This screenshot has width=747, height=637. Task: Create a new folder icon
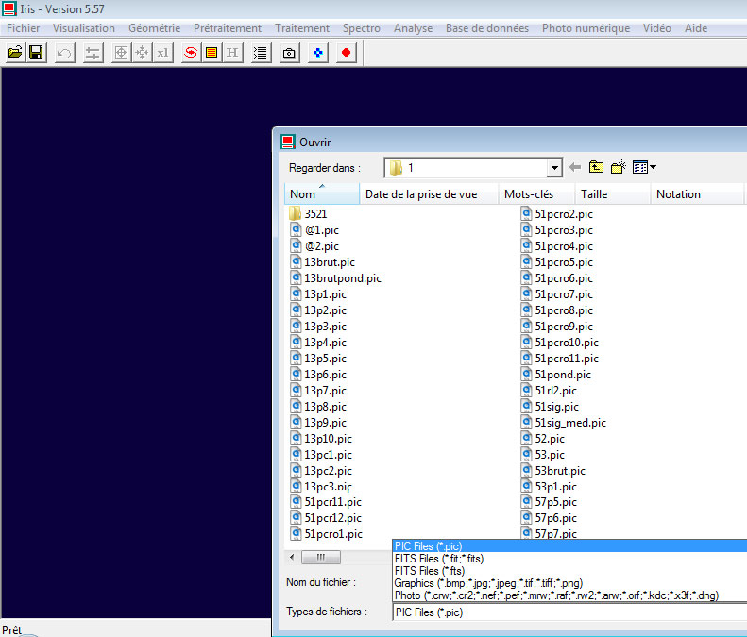pyautogui.click(x=618, y=167)
